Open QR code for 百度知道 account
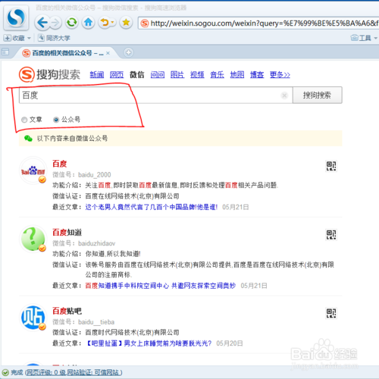The height and width of the screenshot is (379, 379). [x=331, y=234]
